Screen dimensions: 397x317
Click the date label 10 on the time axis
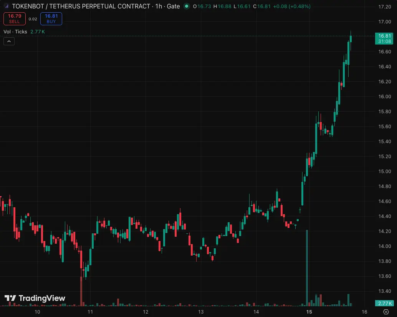click(x=37, y=312)
